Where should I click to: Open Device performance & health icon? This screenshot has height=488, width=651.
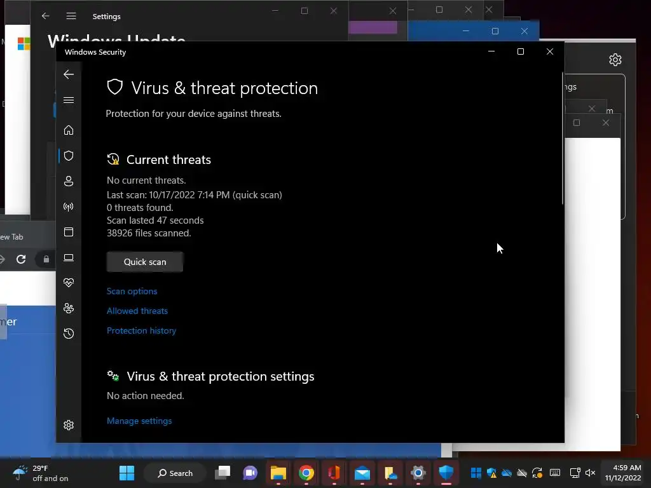point(69,283)
